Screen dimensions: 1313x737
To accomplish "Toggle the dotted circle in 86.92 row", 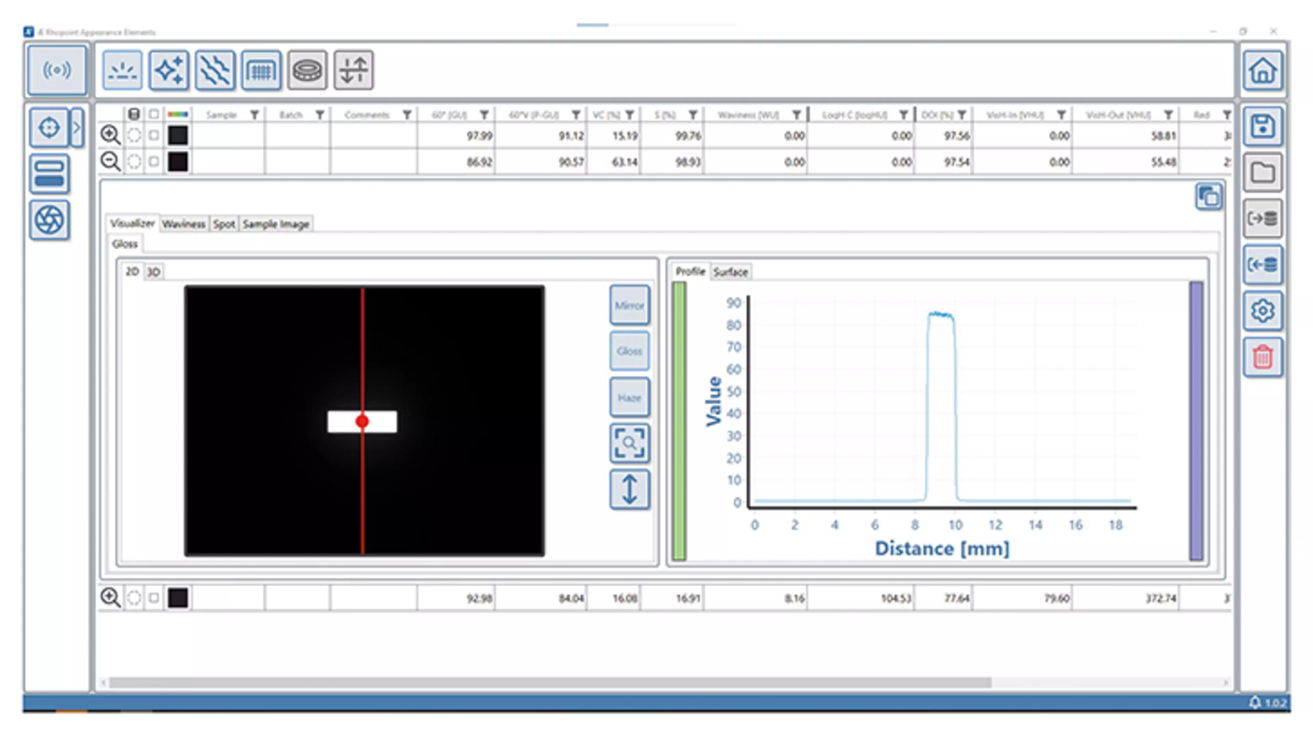I will [x=134, y=162].
